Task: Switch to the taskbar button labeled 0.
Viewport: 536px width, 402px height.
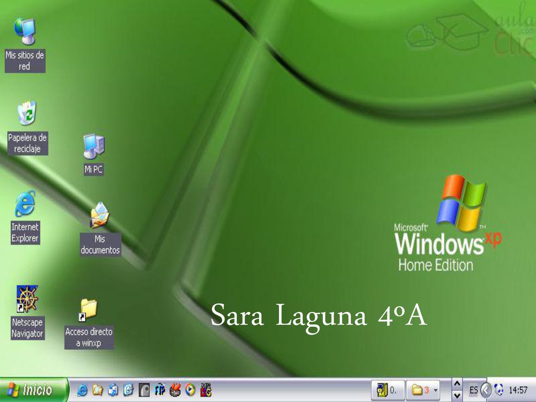Action: click(x=388, y=390)
